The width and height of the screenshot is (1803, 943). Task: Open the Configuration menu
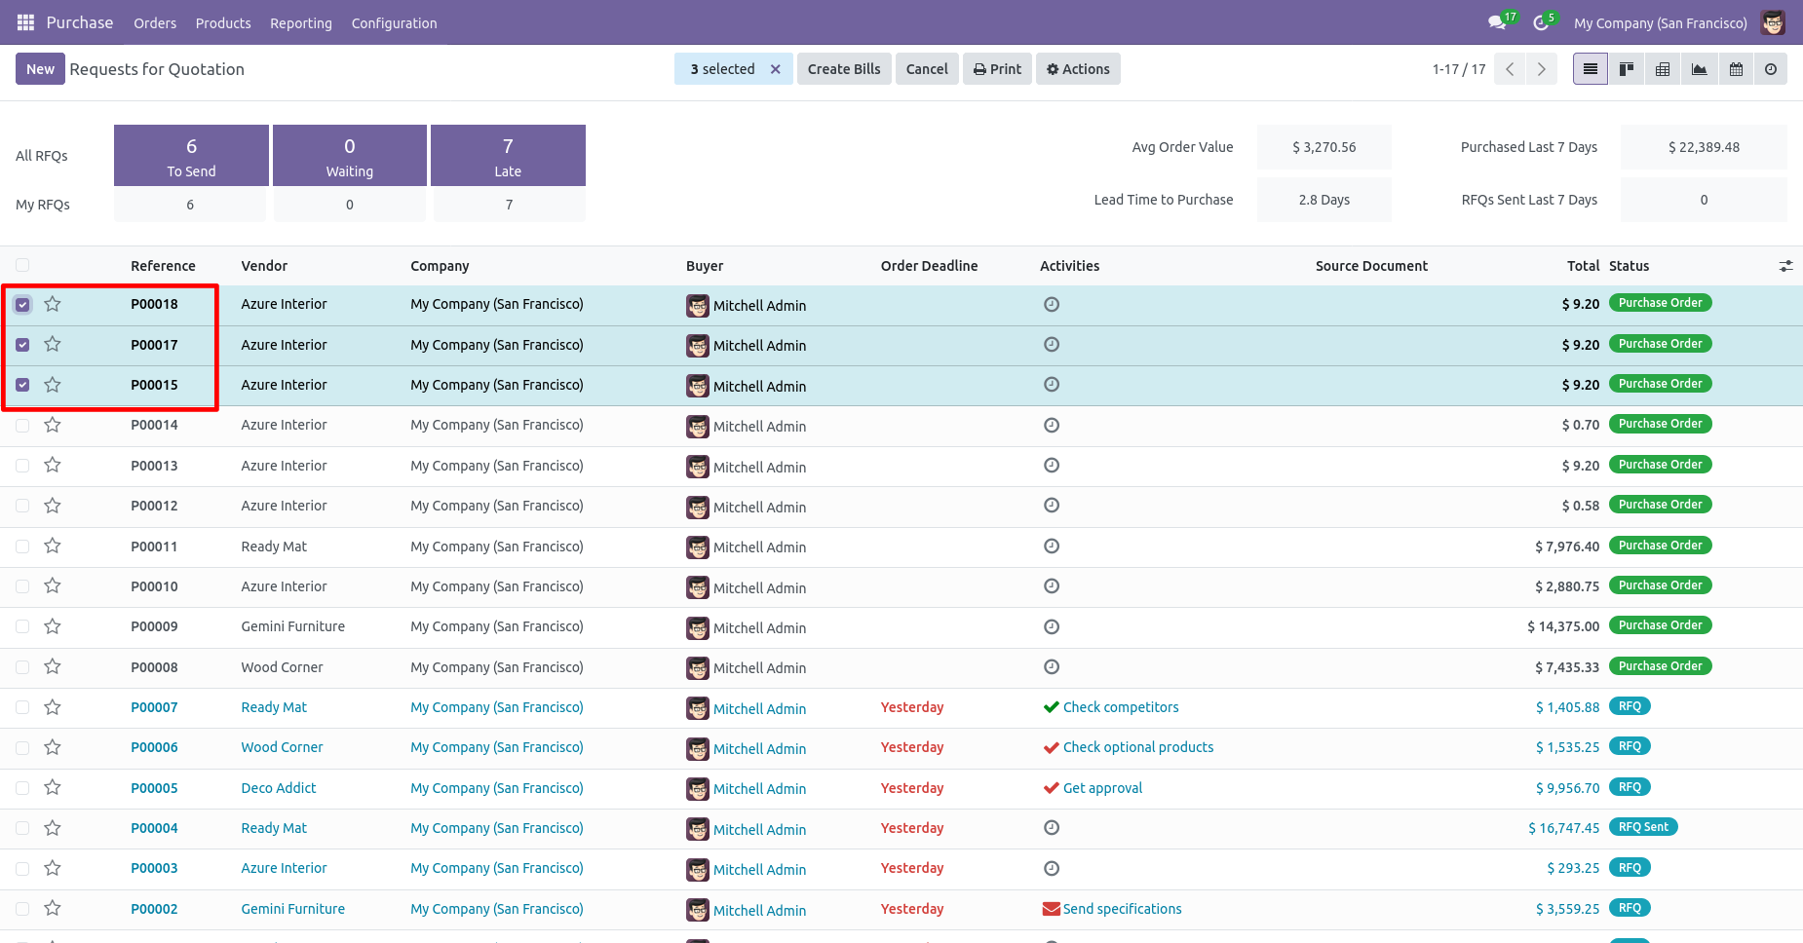click(x=394, y=22)
